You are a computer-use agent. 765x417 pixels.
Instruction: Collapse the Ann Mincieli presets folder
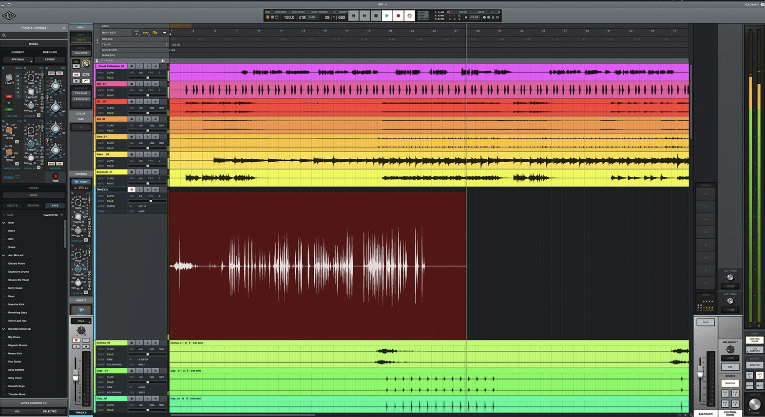click(x=4, y=255)
